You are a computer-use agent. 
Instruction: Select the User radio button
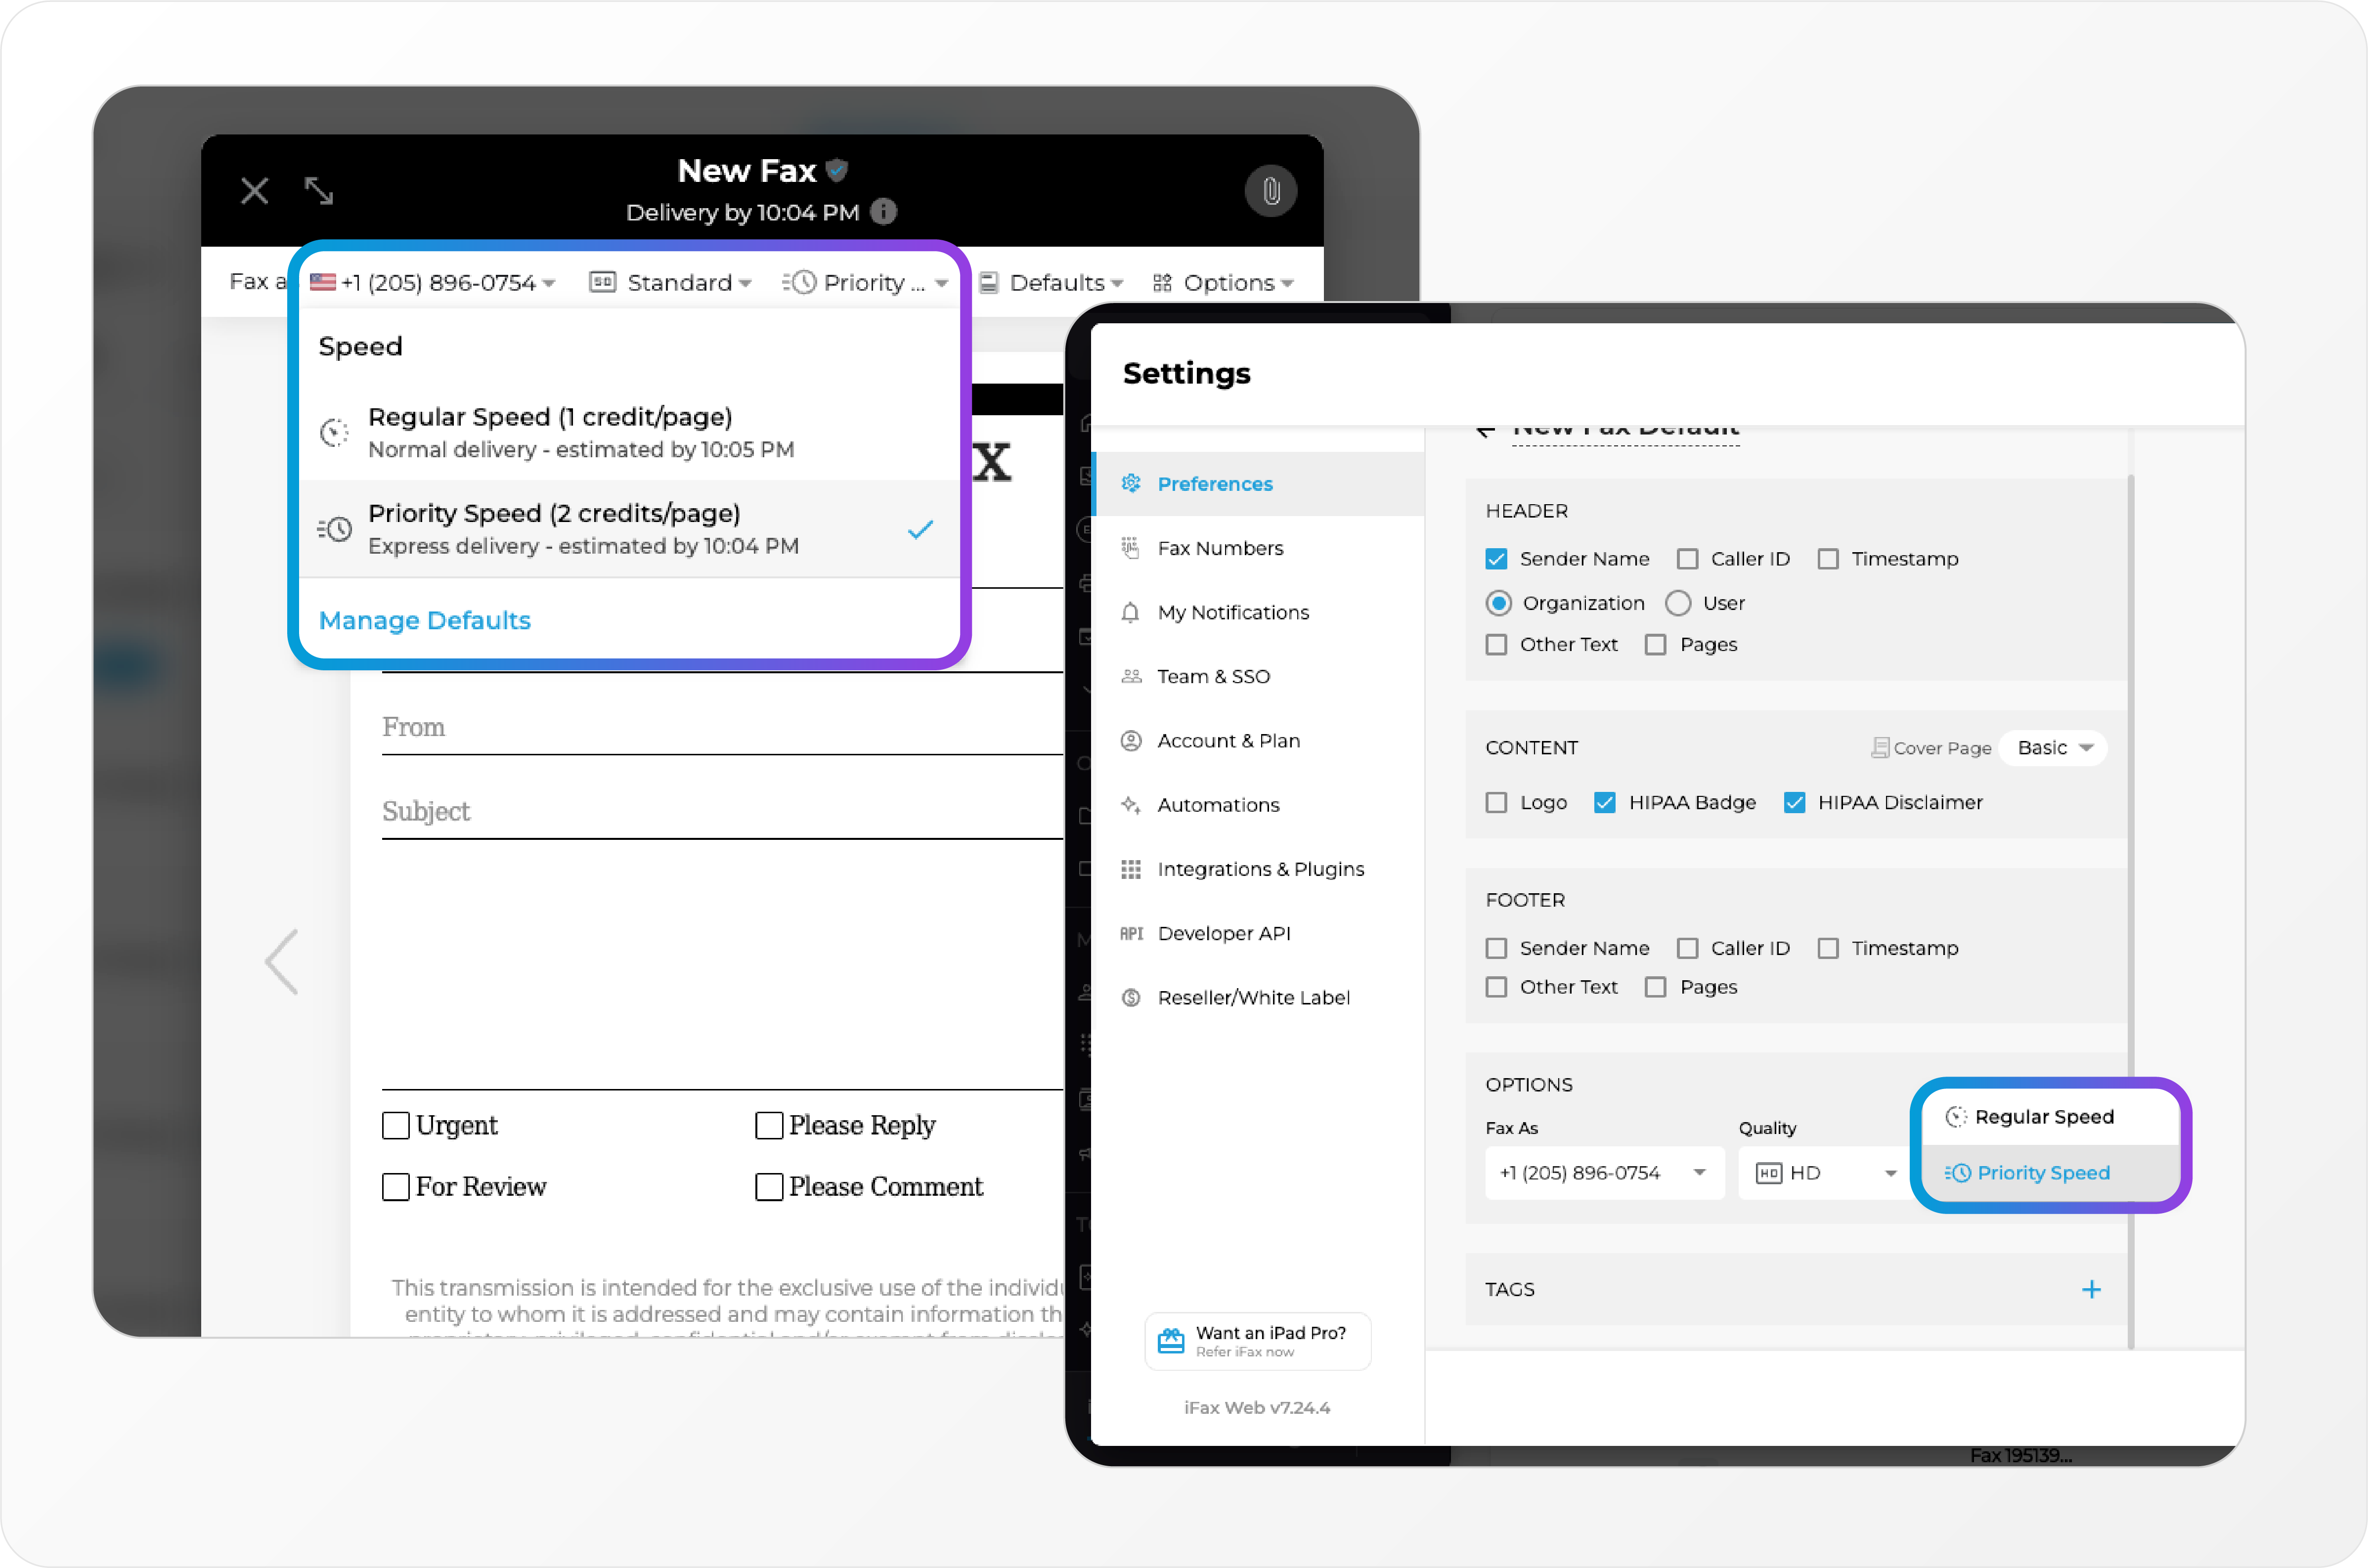click(1678, 603)
